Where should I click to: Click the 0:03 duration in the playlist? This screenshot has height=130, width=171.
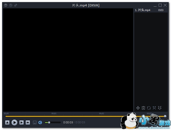click(161, 10)
